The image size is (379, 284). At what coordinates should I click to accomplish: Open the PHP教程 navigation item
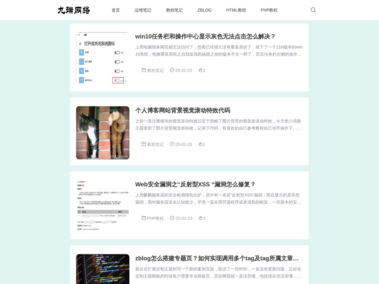point(269,10)
